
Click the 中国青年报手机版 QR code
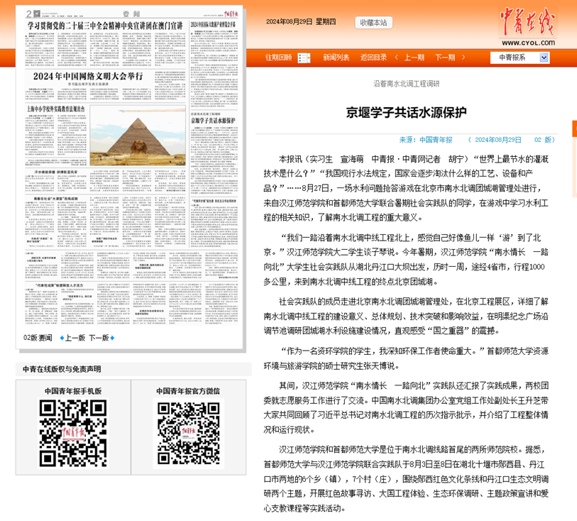point(73,434)
